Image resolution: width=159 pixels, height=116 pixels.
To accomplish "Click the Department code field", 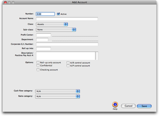I will (42, 40).
